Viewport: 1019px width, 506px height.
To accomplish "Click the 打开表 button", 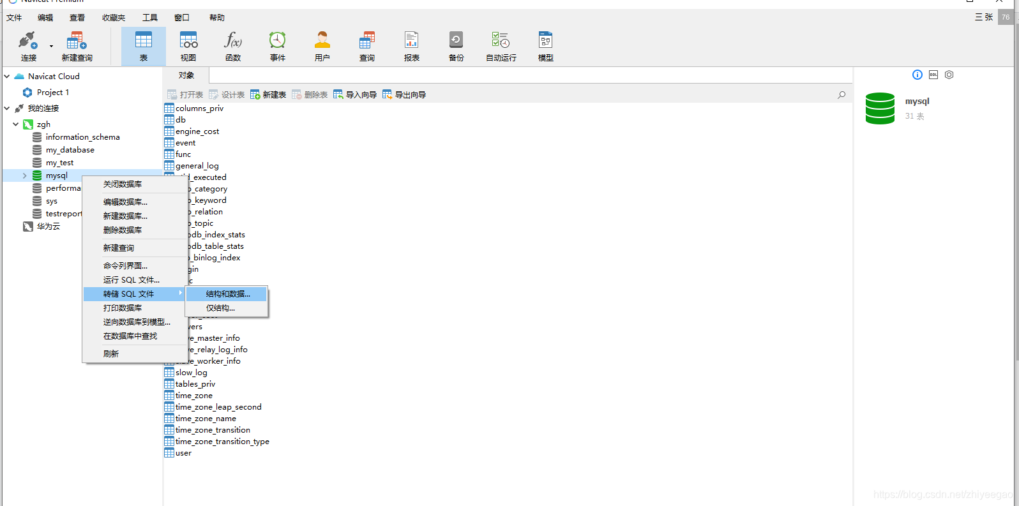I will point(185,94).
